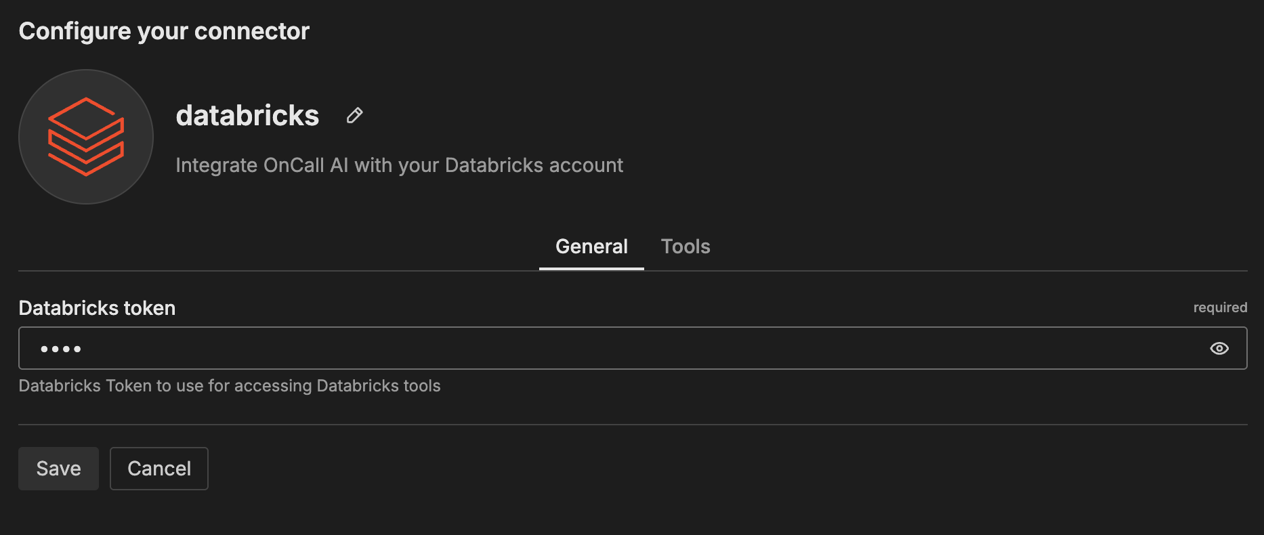Image resolution: width=1264 pixels, height=535 pixels.
Task: Focus the Databricks token input field
Action: (x=610, y=348)
